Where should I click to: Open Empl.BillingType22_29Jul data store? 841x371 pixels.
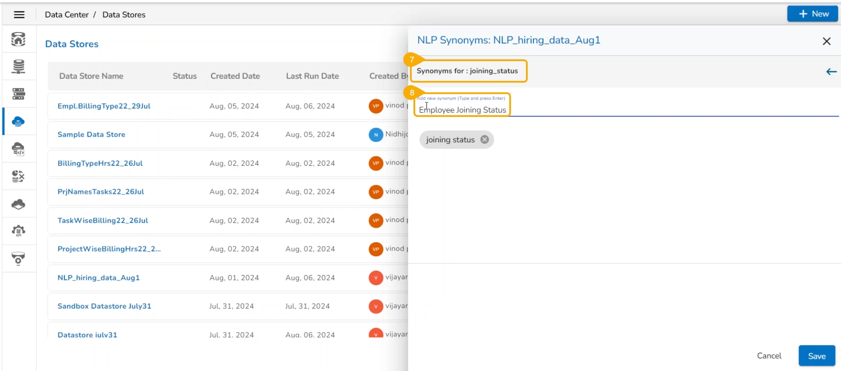[x=104, y=106]
